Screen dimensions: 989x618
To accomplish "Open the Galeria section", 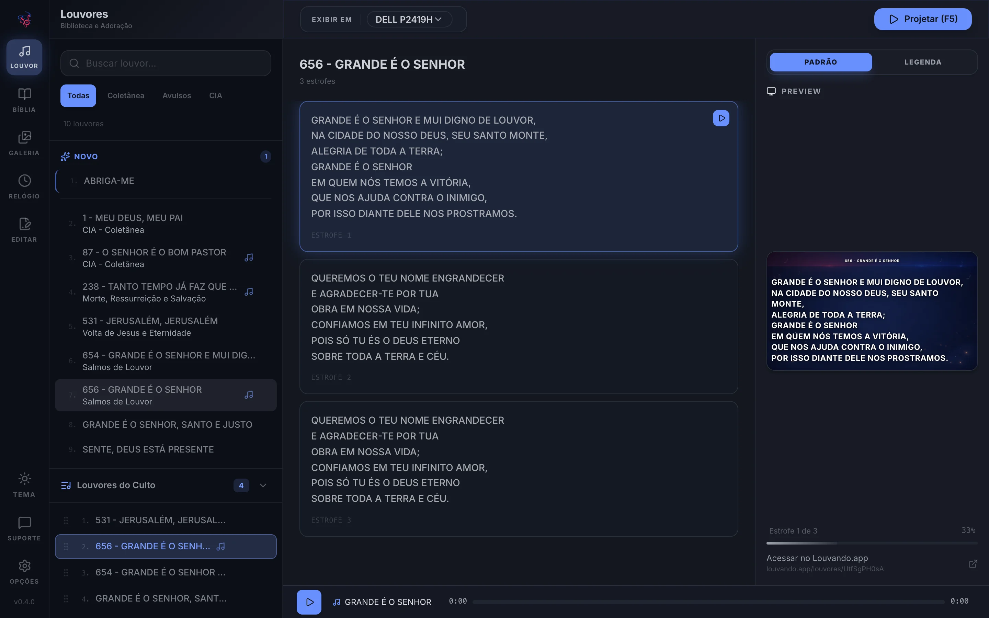I will click(24, 144).
